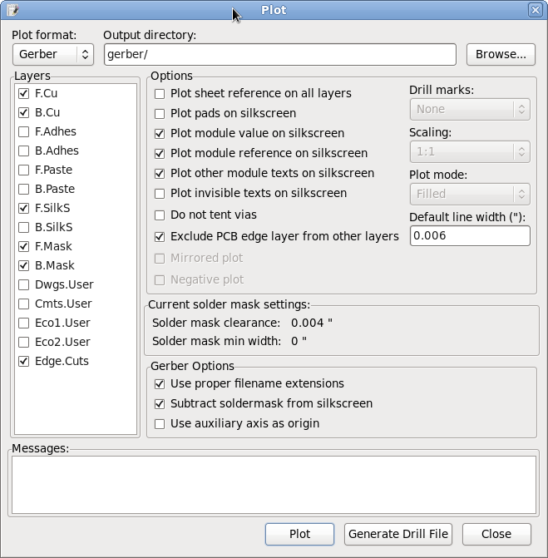Image resolution: width=548 pixels, height=558 pixels.
Task: Click the window icon in title bar
Action: click(x=12, y=10)
